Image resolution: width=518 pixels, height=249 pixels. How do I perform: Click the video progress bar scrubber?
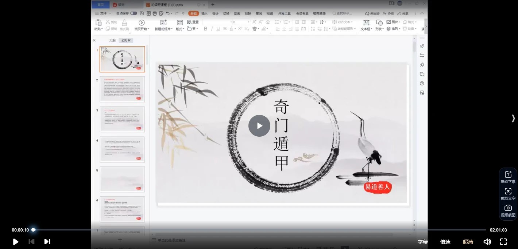coord(33,230)
